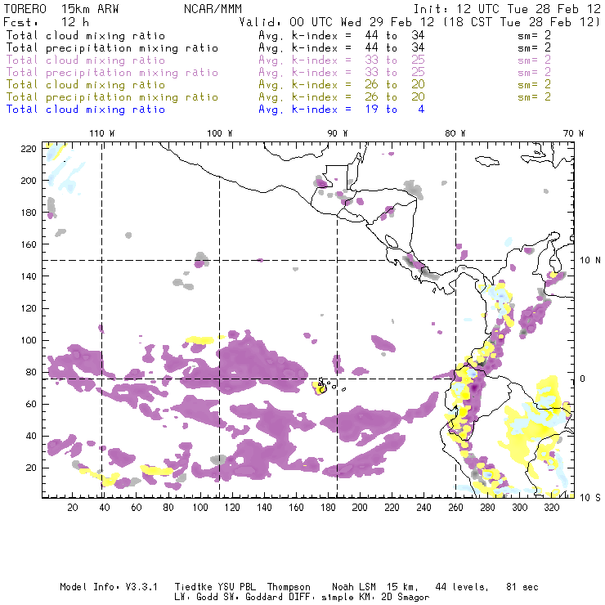Screen dimensions: 605x605
Task: Click the "Model Info: V3.3.1" text
Action: point(109,587)
